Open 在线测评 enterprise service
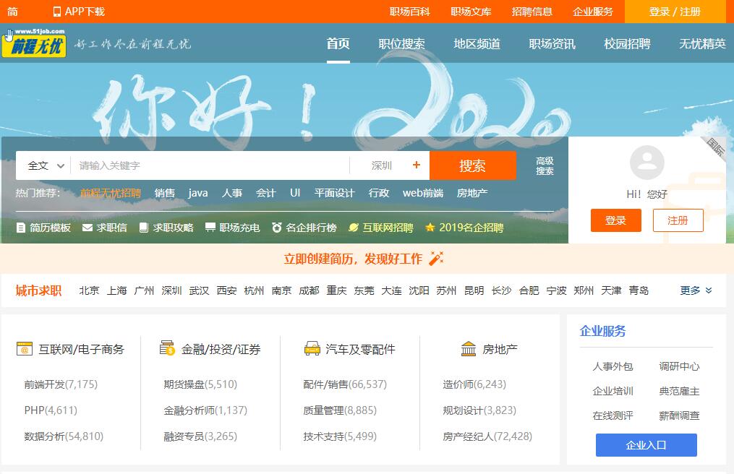 point(613,415)
